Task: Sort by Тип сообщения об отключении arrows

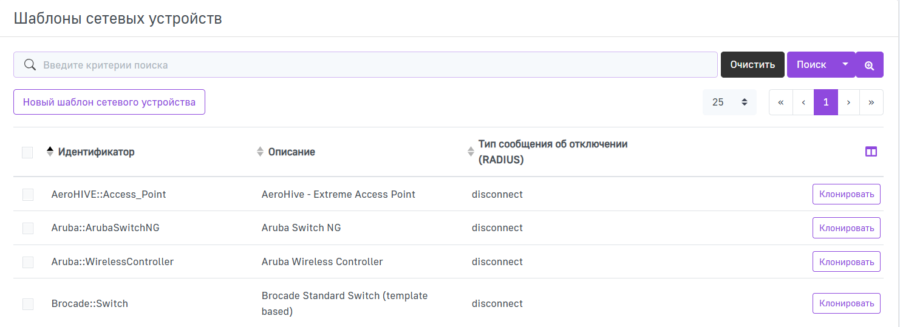Action: 471,152
